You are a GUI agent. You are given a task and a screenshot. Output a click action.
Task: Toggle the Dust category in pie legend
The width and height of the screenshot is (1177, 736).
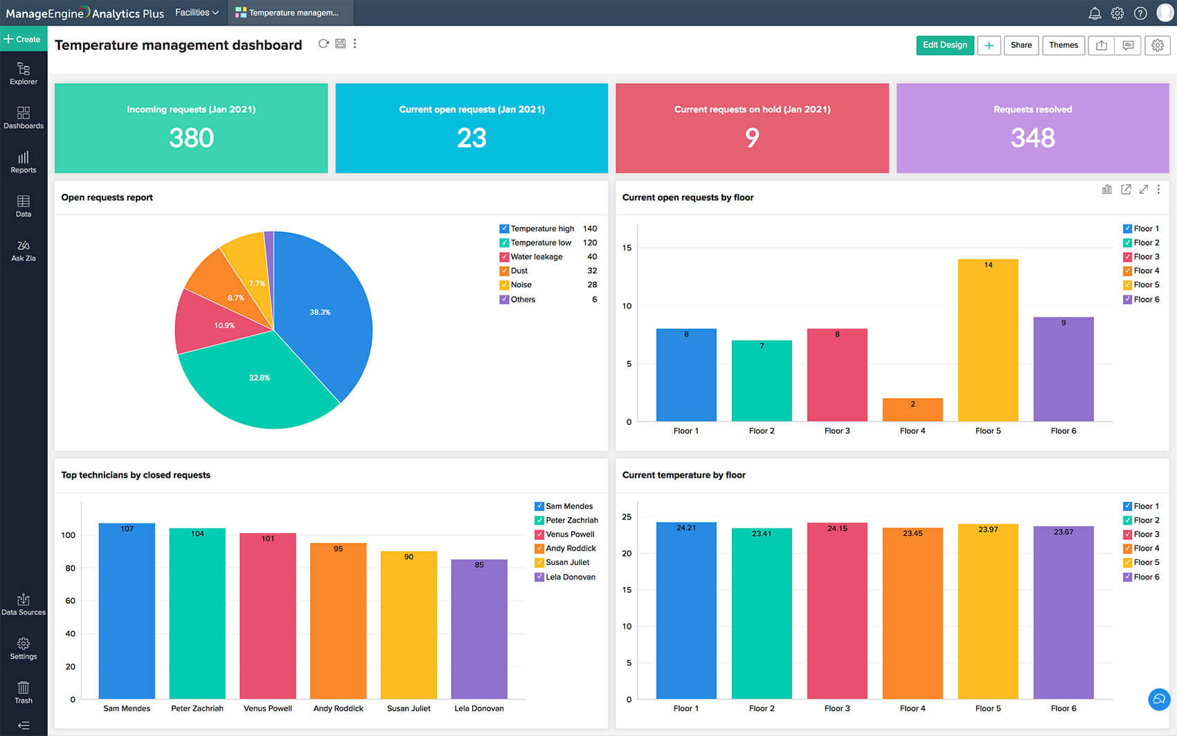tap(504, 271)
